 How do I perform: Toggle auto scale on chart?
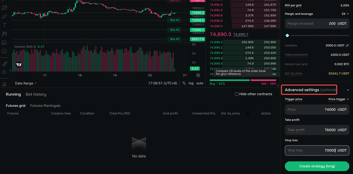(x=200, y=83)
